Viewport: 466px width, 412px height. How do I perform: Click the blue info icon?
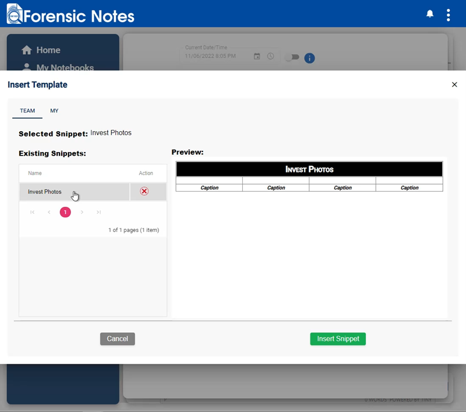309,58
